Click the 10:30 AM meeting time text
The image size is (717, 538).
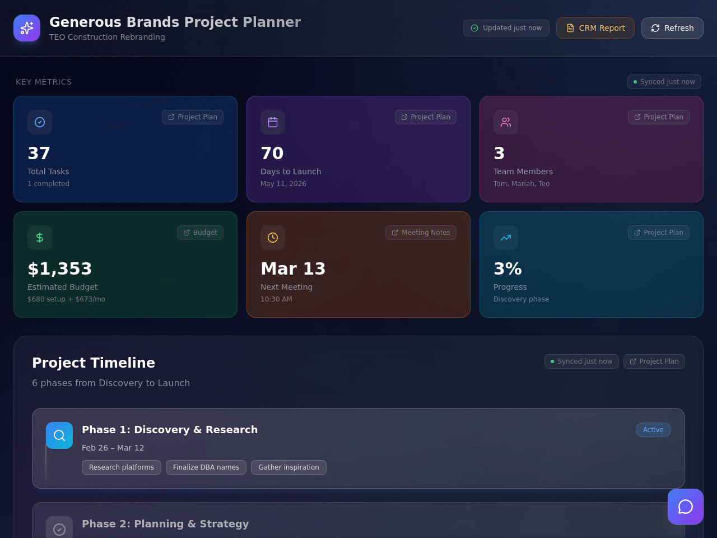click(x=276, y=299)
